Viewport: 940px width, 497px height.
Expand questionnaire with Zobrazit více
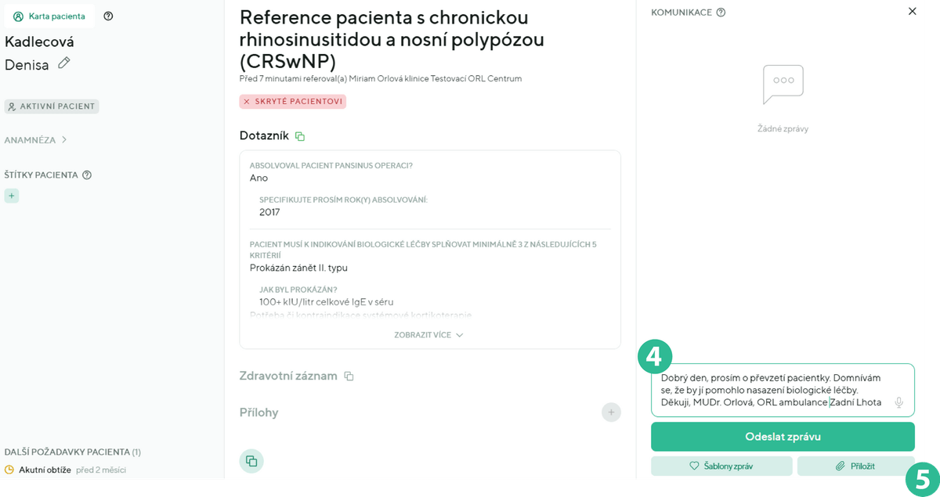(x=428, y=335)
